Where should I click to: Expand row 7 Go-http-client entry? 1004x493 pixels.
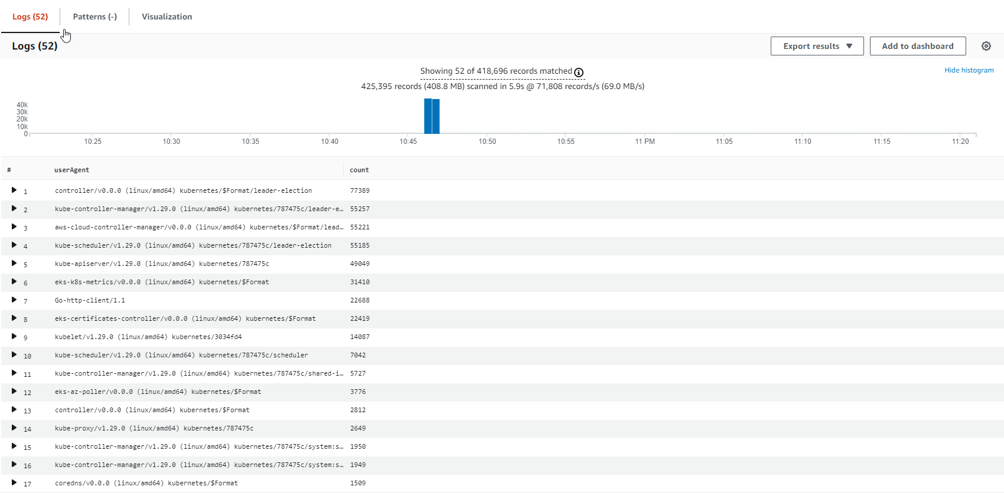pos(14,300)
